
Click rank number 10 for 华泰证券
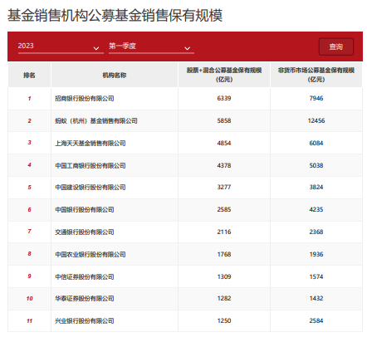point(29,299)
